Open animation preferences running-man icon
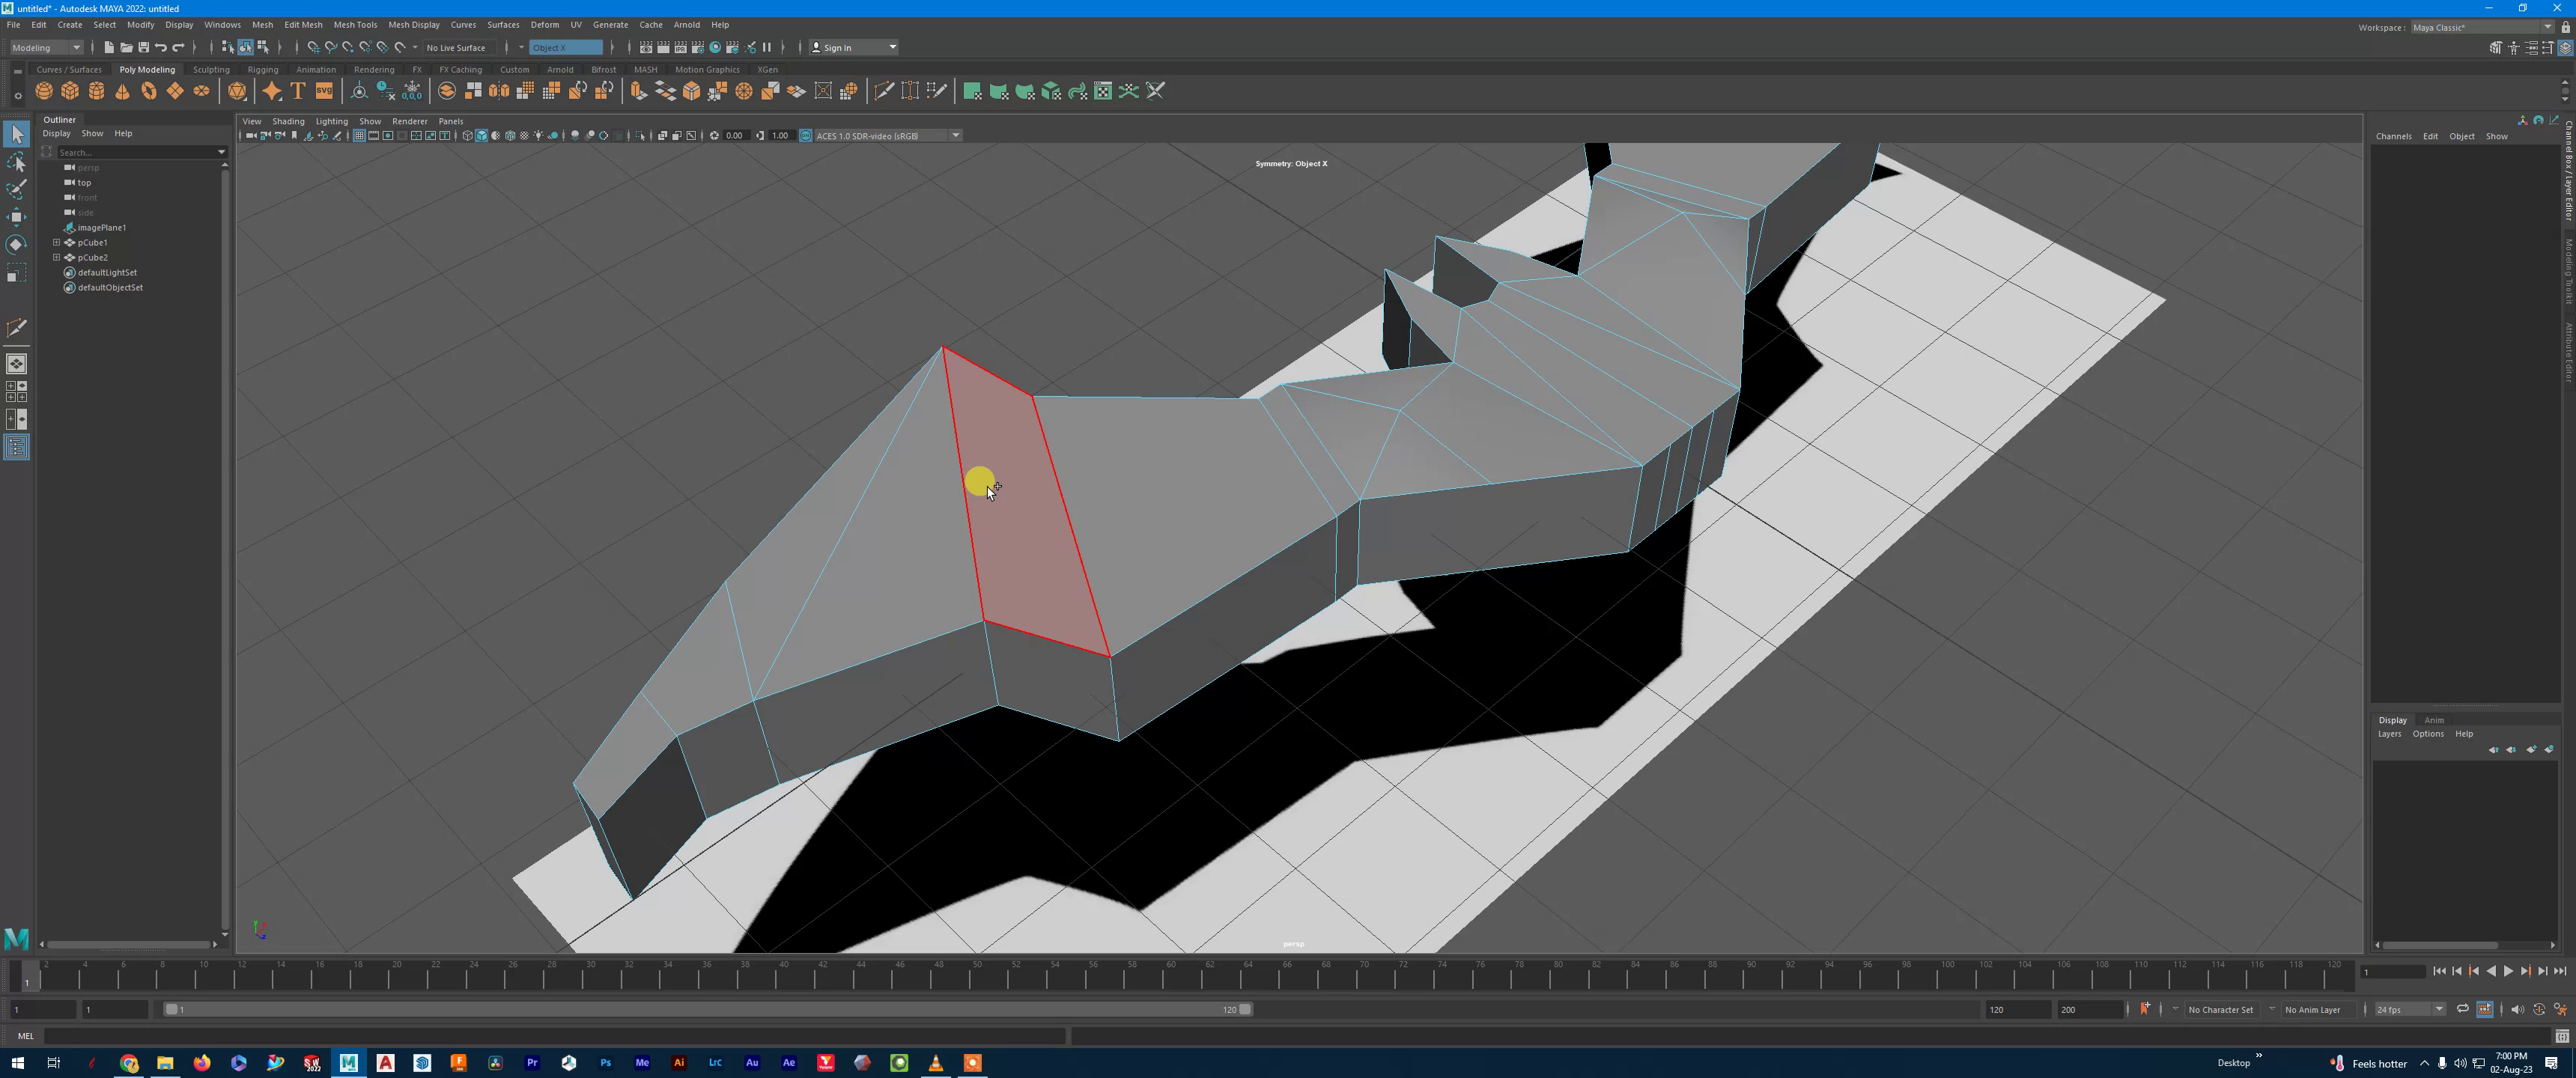This screenshot has height=1078, width=2576. tap(2561, 1009)
